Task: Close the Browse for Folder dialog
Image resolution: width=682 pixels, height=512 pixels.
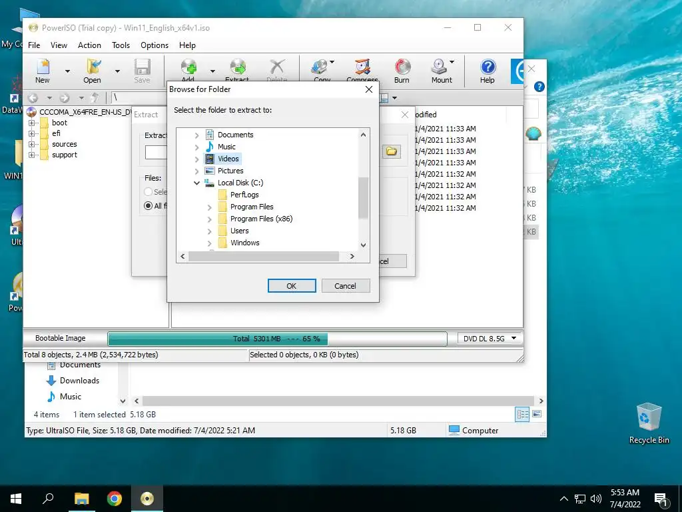Action: (369, 89)
